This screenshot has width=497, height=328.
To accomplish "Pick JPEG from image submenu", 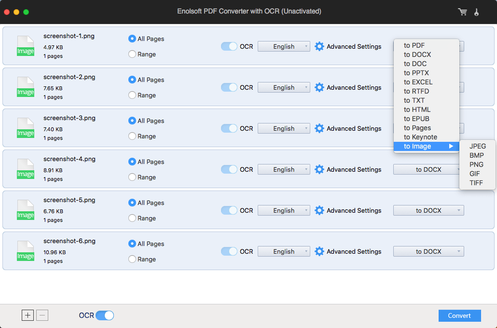I will [477, 147].
